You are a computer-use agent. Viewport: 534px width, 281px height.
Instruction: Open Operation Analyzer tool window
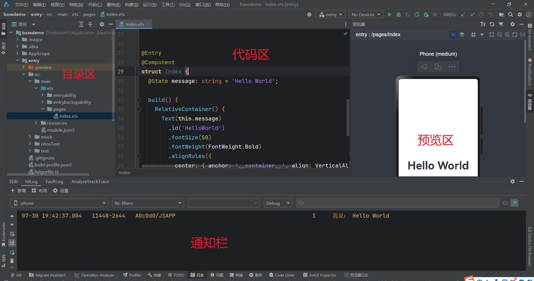pos(95,275)
